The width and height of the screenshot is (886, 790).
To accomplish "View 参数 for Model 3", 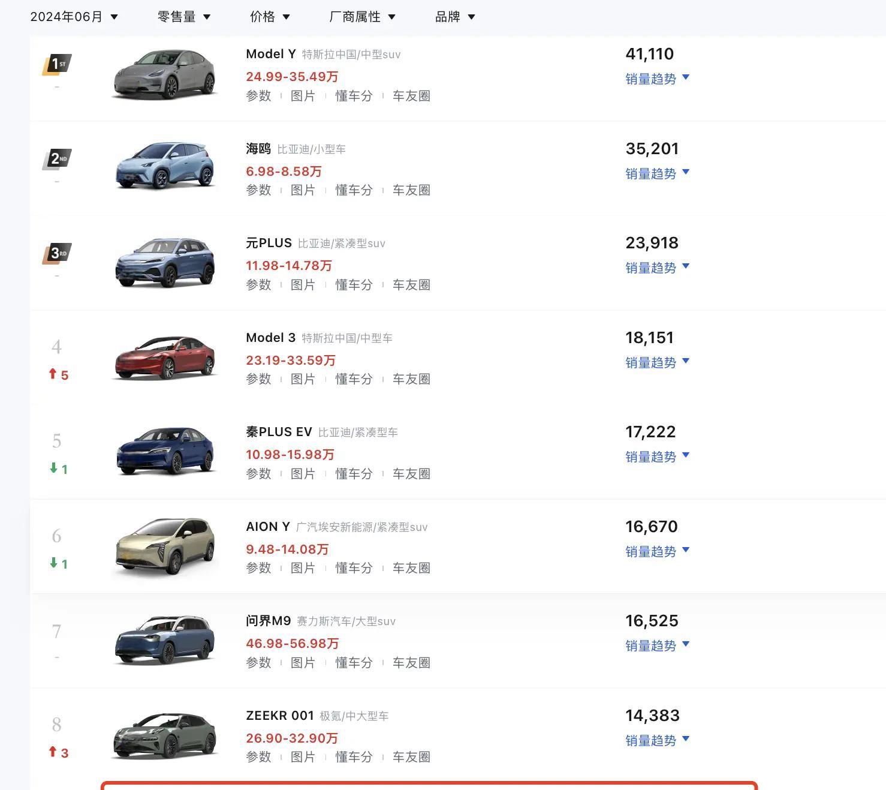I will coord(258,379).
